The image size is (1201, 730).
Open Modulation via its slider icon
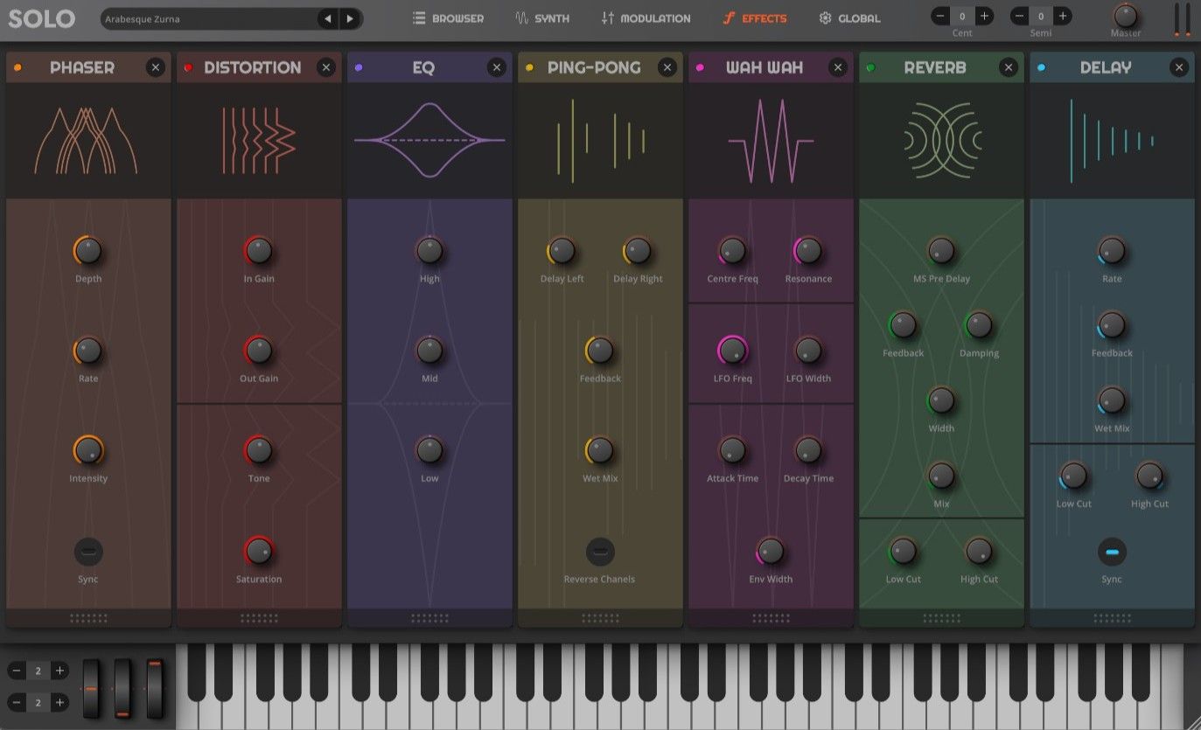[x=610, y=17]
